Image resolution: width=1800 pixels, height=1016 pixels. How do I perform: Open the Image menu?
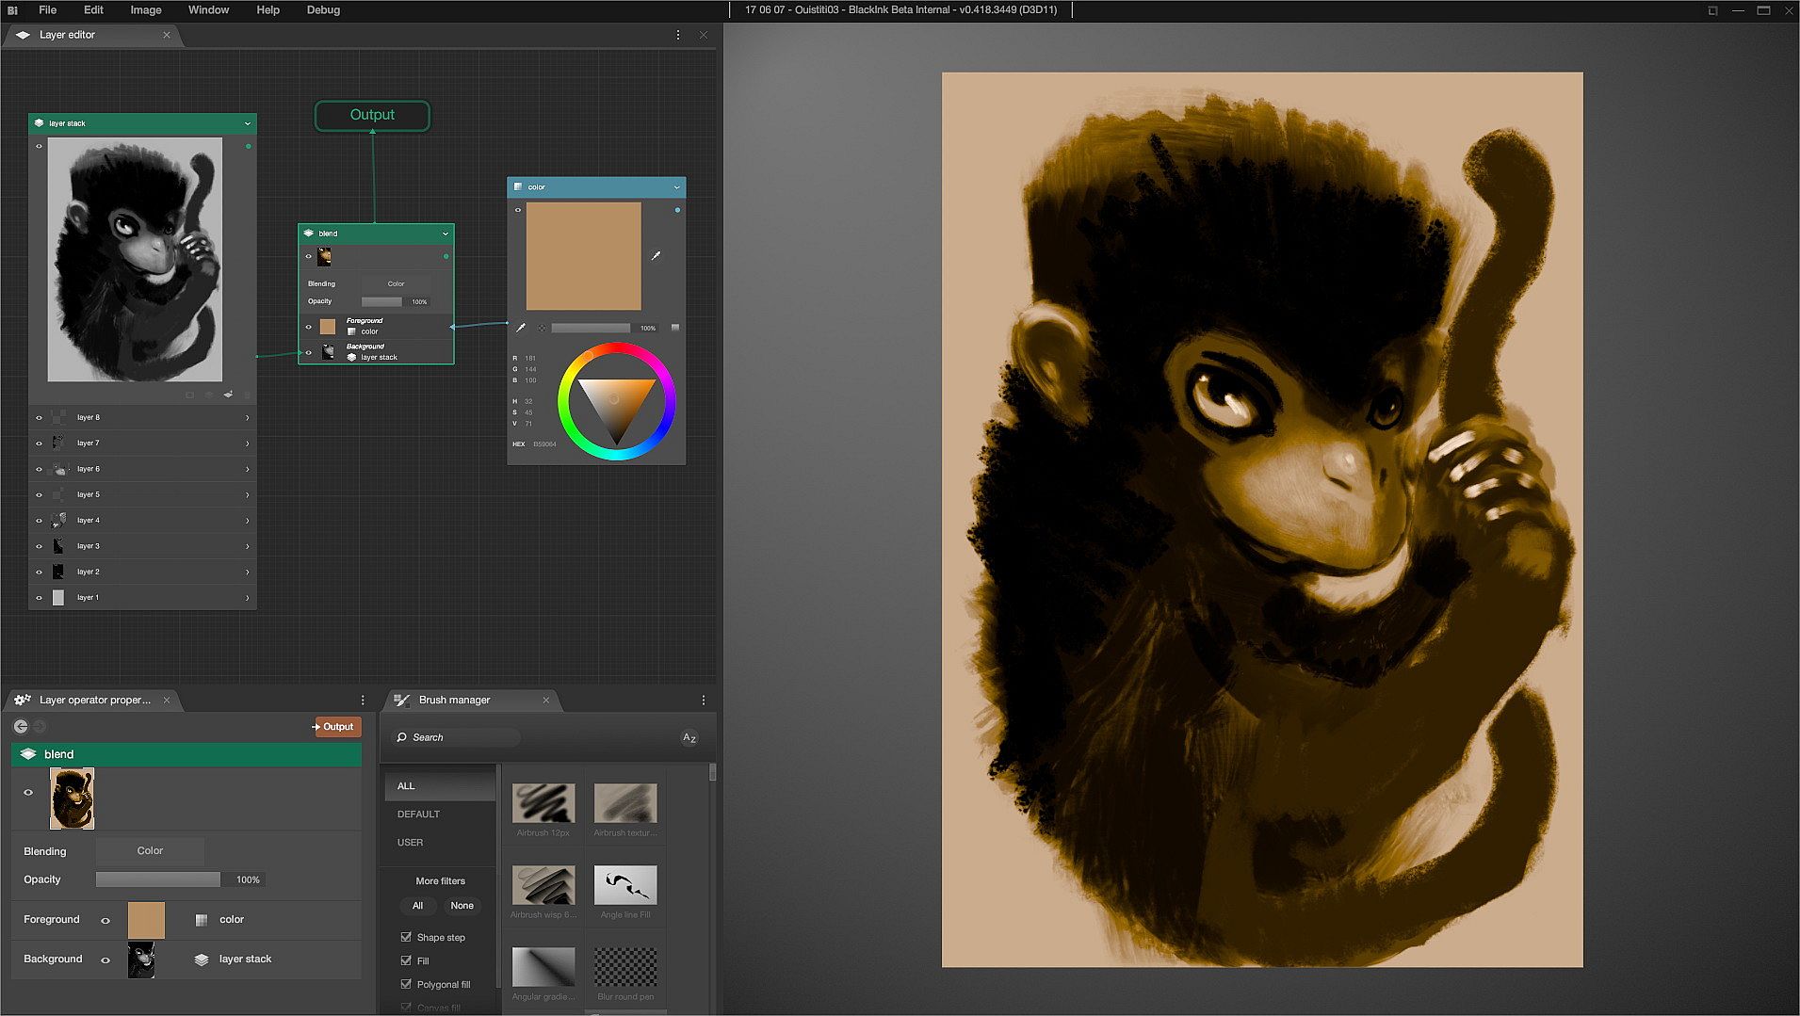[x=145, y=10]
